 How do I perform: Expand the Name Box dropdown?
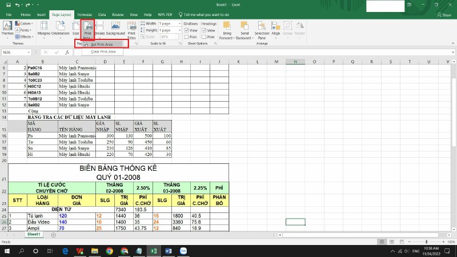(x=29, y=53)
